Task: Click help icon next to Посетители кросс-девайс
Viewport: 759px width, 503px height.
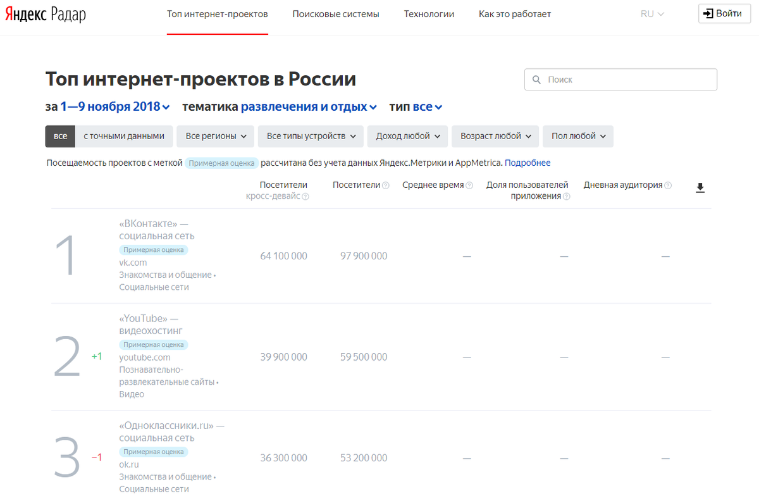Action: pyautogui.click(x=305, y=197)
